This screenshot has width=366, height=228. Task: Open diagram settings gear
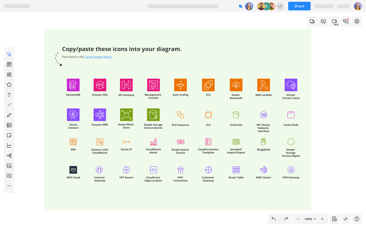[357, 21]
